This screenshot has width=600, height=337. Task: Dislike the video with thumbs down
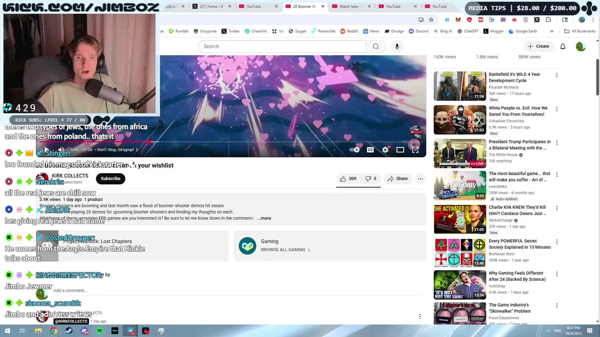(371, 179)
